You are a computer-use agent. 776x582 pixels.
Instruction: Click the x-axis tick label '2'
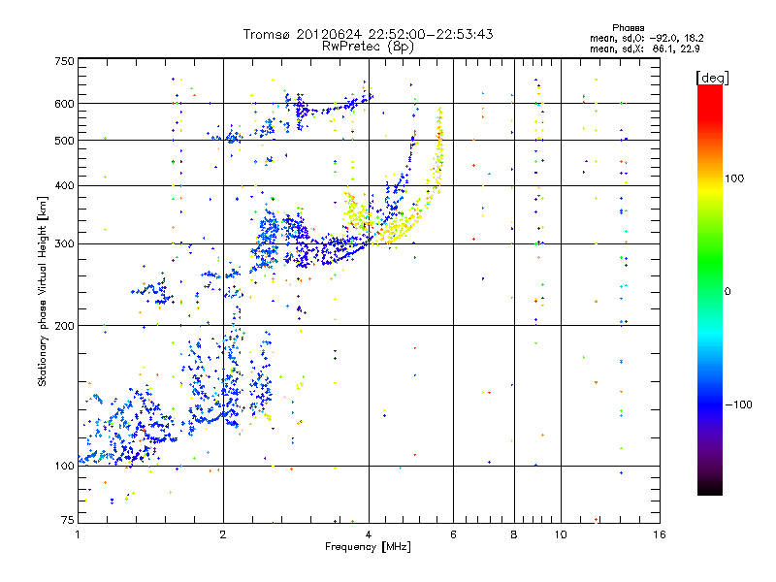tap(223, 534)
